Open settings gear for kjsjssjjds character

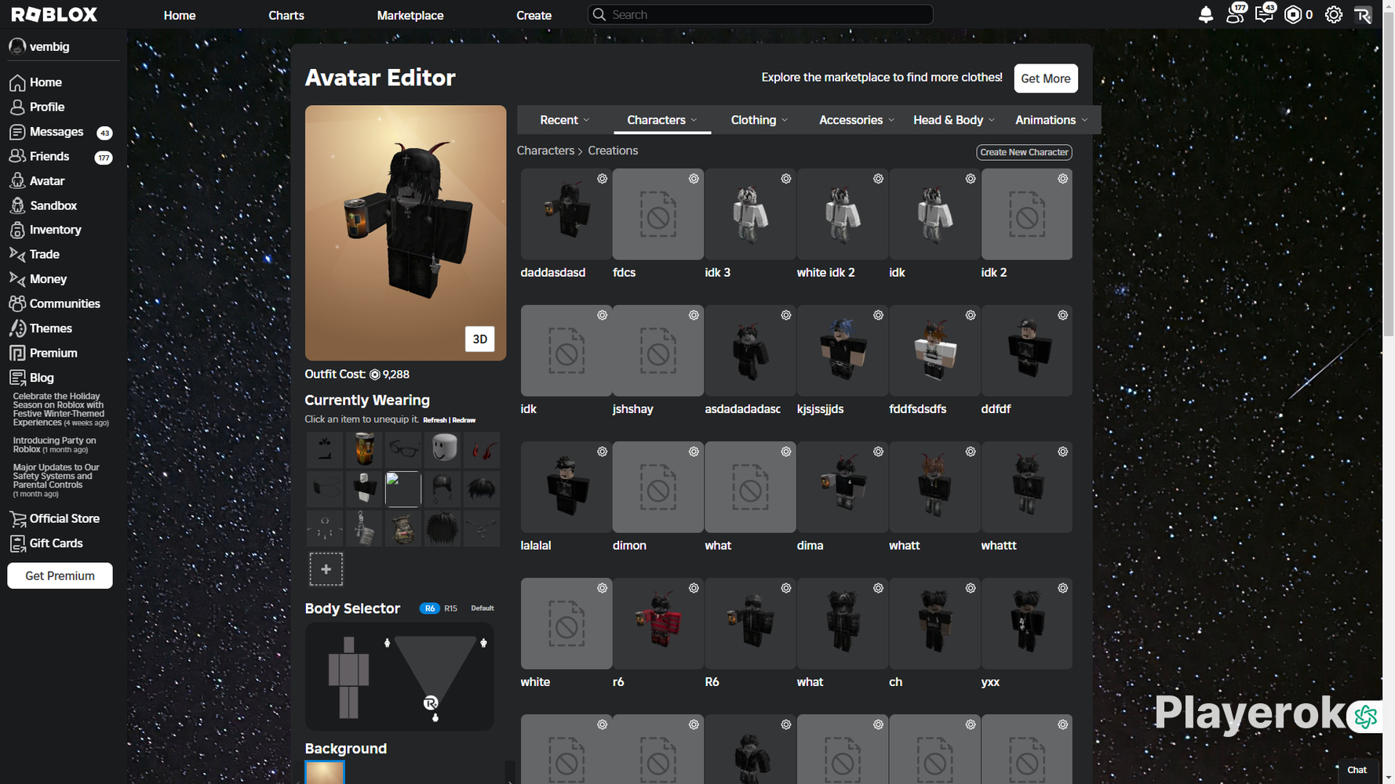pos(878,315)
